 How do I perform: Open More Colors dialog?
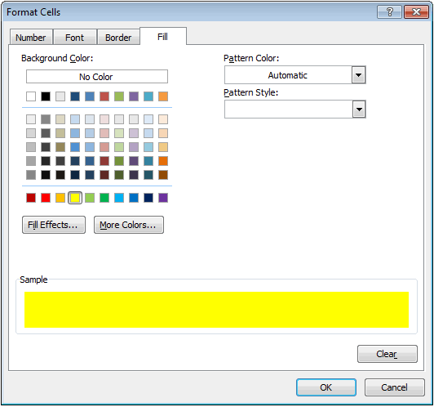click(129, 225)
